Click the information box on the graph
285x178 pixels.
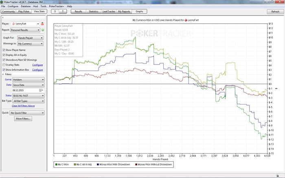point(68,40)
